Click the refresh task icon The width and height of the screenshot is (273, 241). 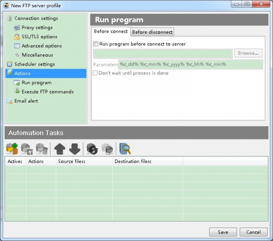click(x=92, y=149)
